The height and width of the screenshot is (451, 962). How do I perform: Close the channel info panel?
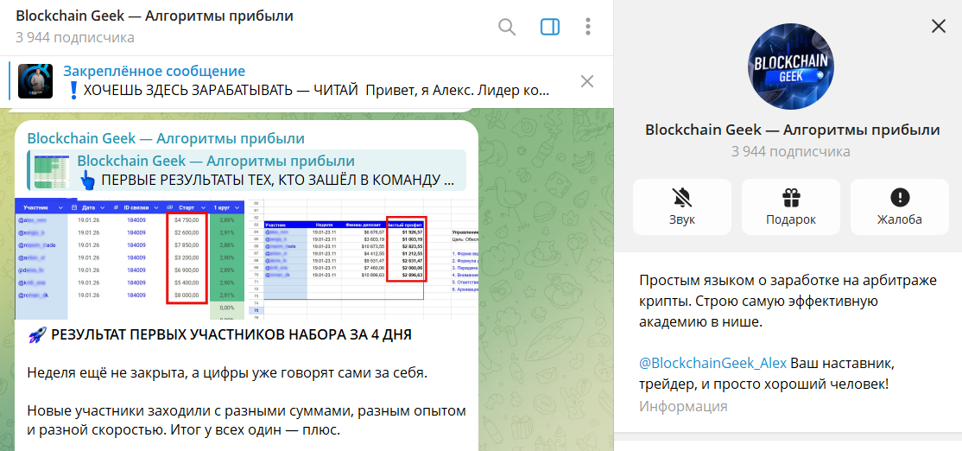pos(939,26)
